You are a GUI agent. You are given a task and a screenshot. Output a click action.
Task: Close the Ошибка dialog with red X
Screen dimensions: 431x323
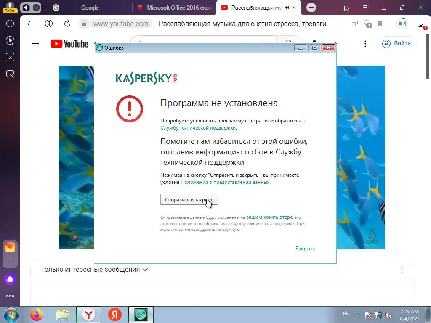click(328, 48)
